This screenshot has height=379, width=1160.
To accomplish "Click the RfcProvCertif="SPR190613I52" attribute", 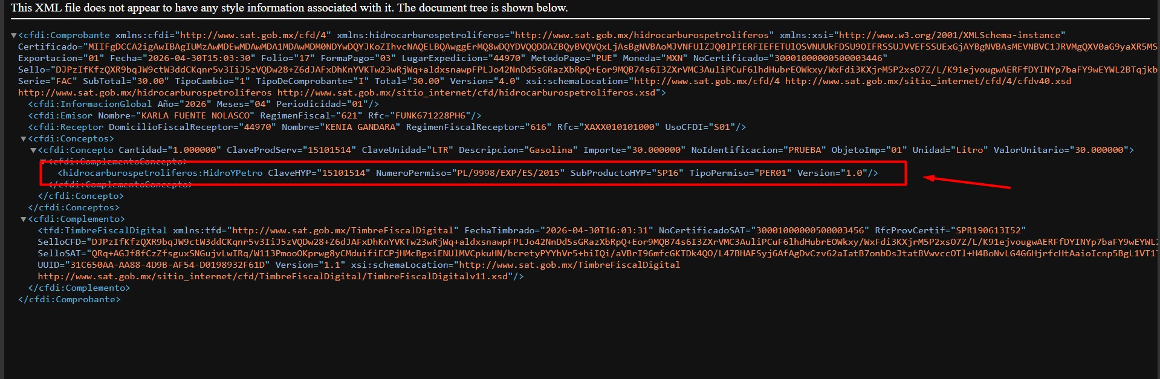I will pos(950,230).
